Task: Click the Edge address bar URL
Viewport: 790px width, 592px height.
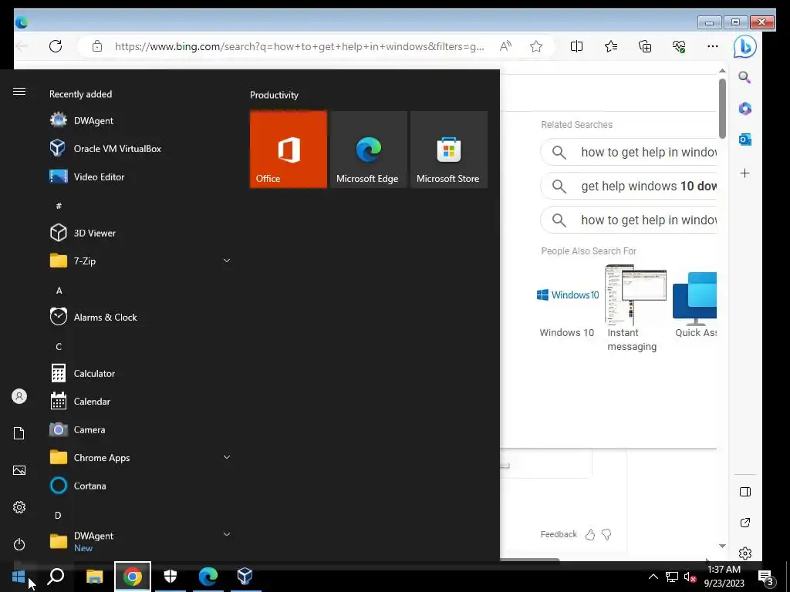Action: point(299,46)
